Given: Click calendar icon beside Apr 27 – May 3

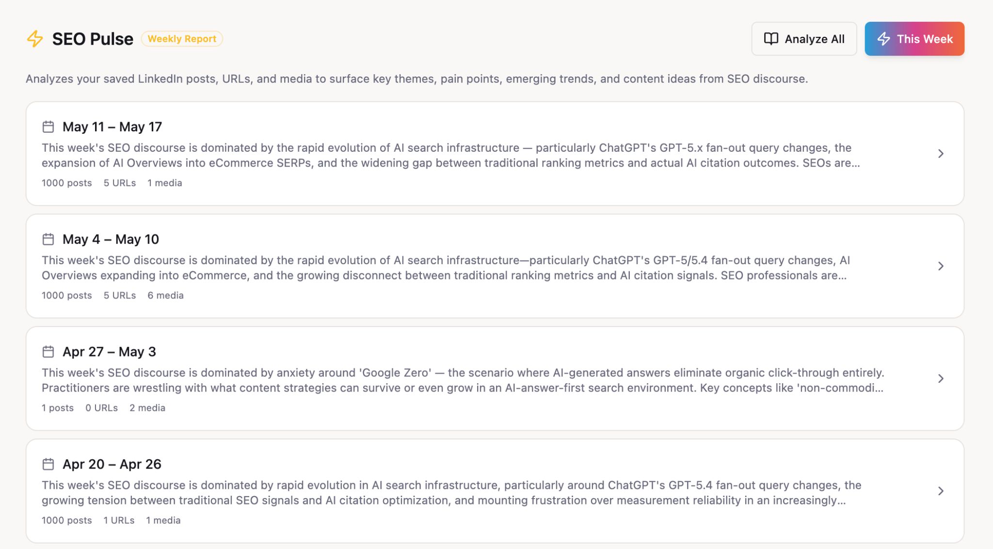Looking at the screenshot, I should tap(48, 352).
